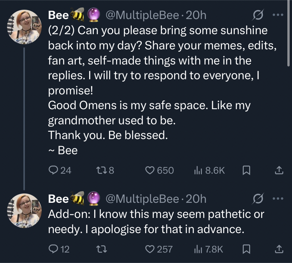The height and width of the screenshot is (263, 292).
Task: Repost the tweet with 8 reposts
Action: click(x=100, y=170)
